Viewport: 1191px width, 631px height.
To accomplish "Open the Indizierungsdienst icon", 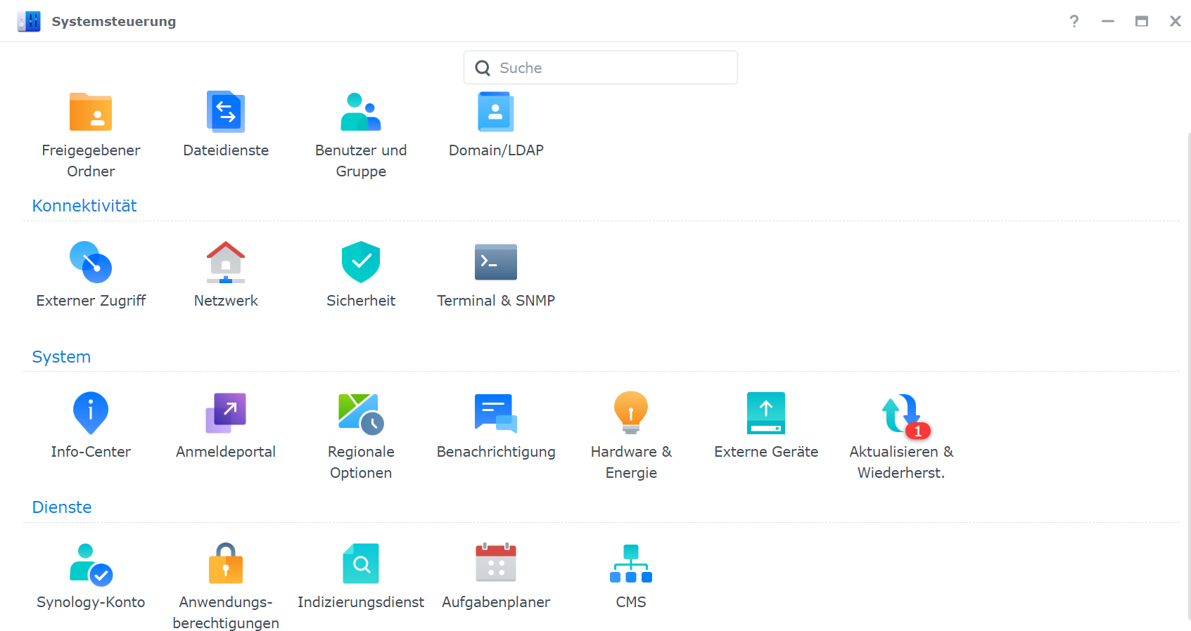I will pyautogui.click(x=361, y=564).
